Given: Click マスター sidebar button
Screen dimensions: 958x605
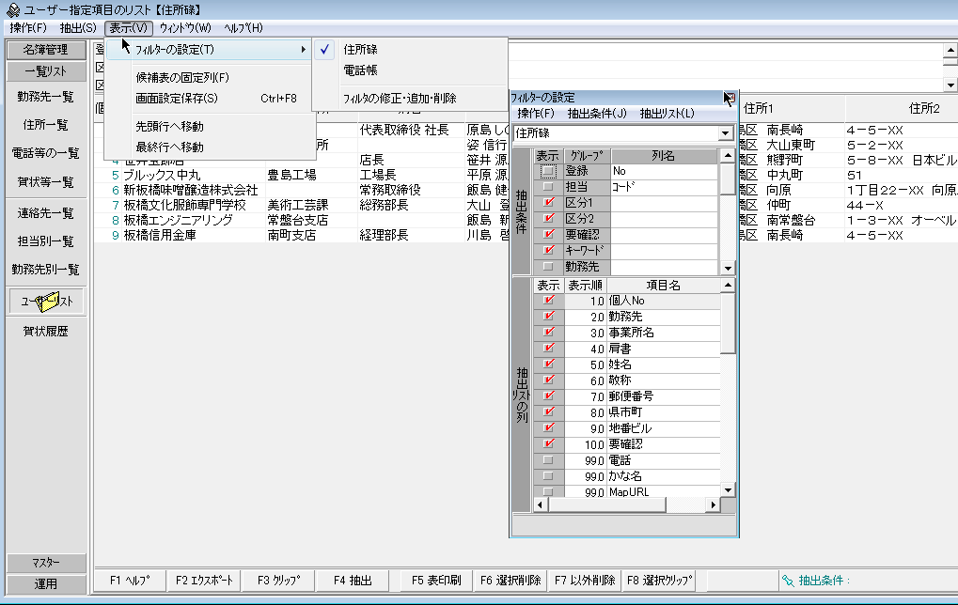Looking at the screenshot, I should (46, 563).
